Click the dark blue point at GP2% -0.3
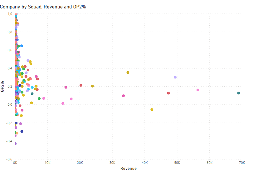The image size is (253, 172). 22,131
